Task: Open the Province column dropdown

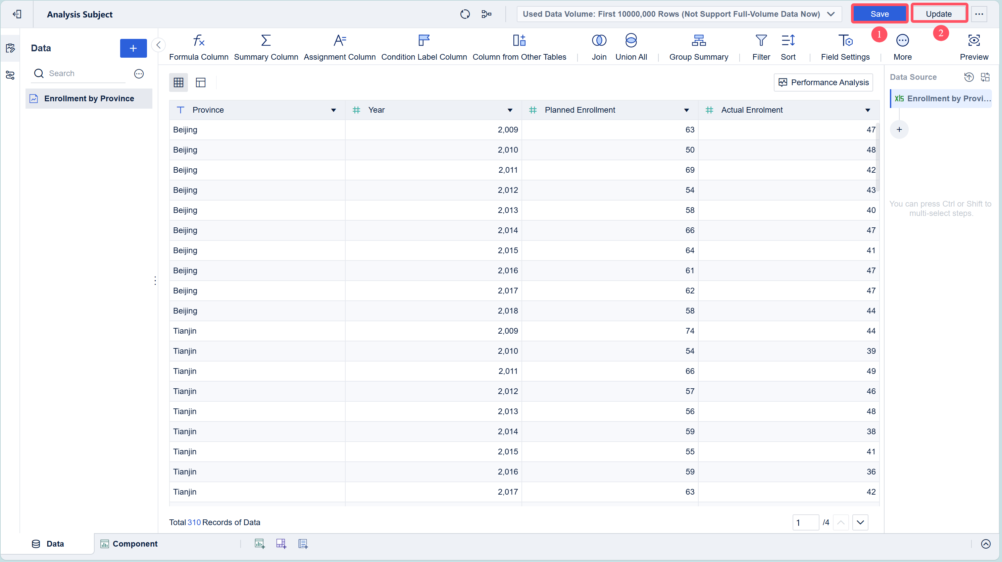Action: coord(333,110)
